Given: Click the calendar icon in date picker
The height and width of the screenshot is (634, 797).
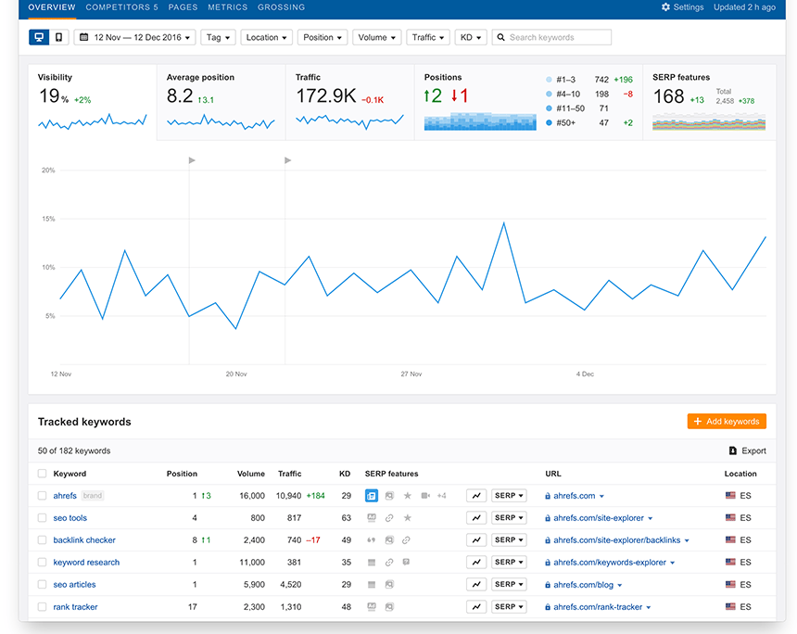Looking at the screenshot, I should coord(84,37).
